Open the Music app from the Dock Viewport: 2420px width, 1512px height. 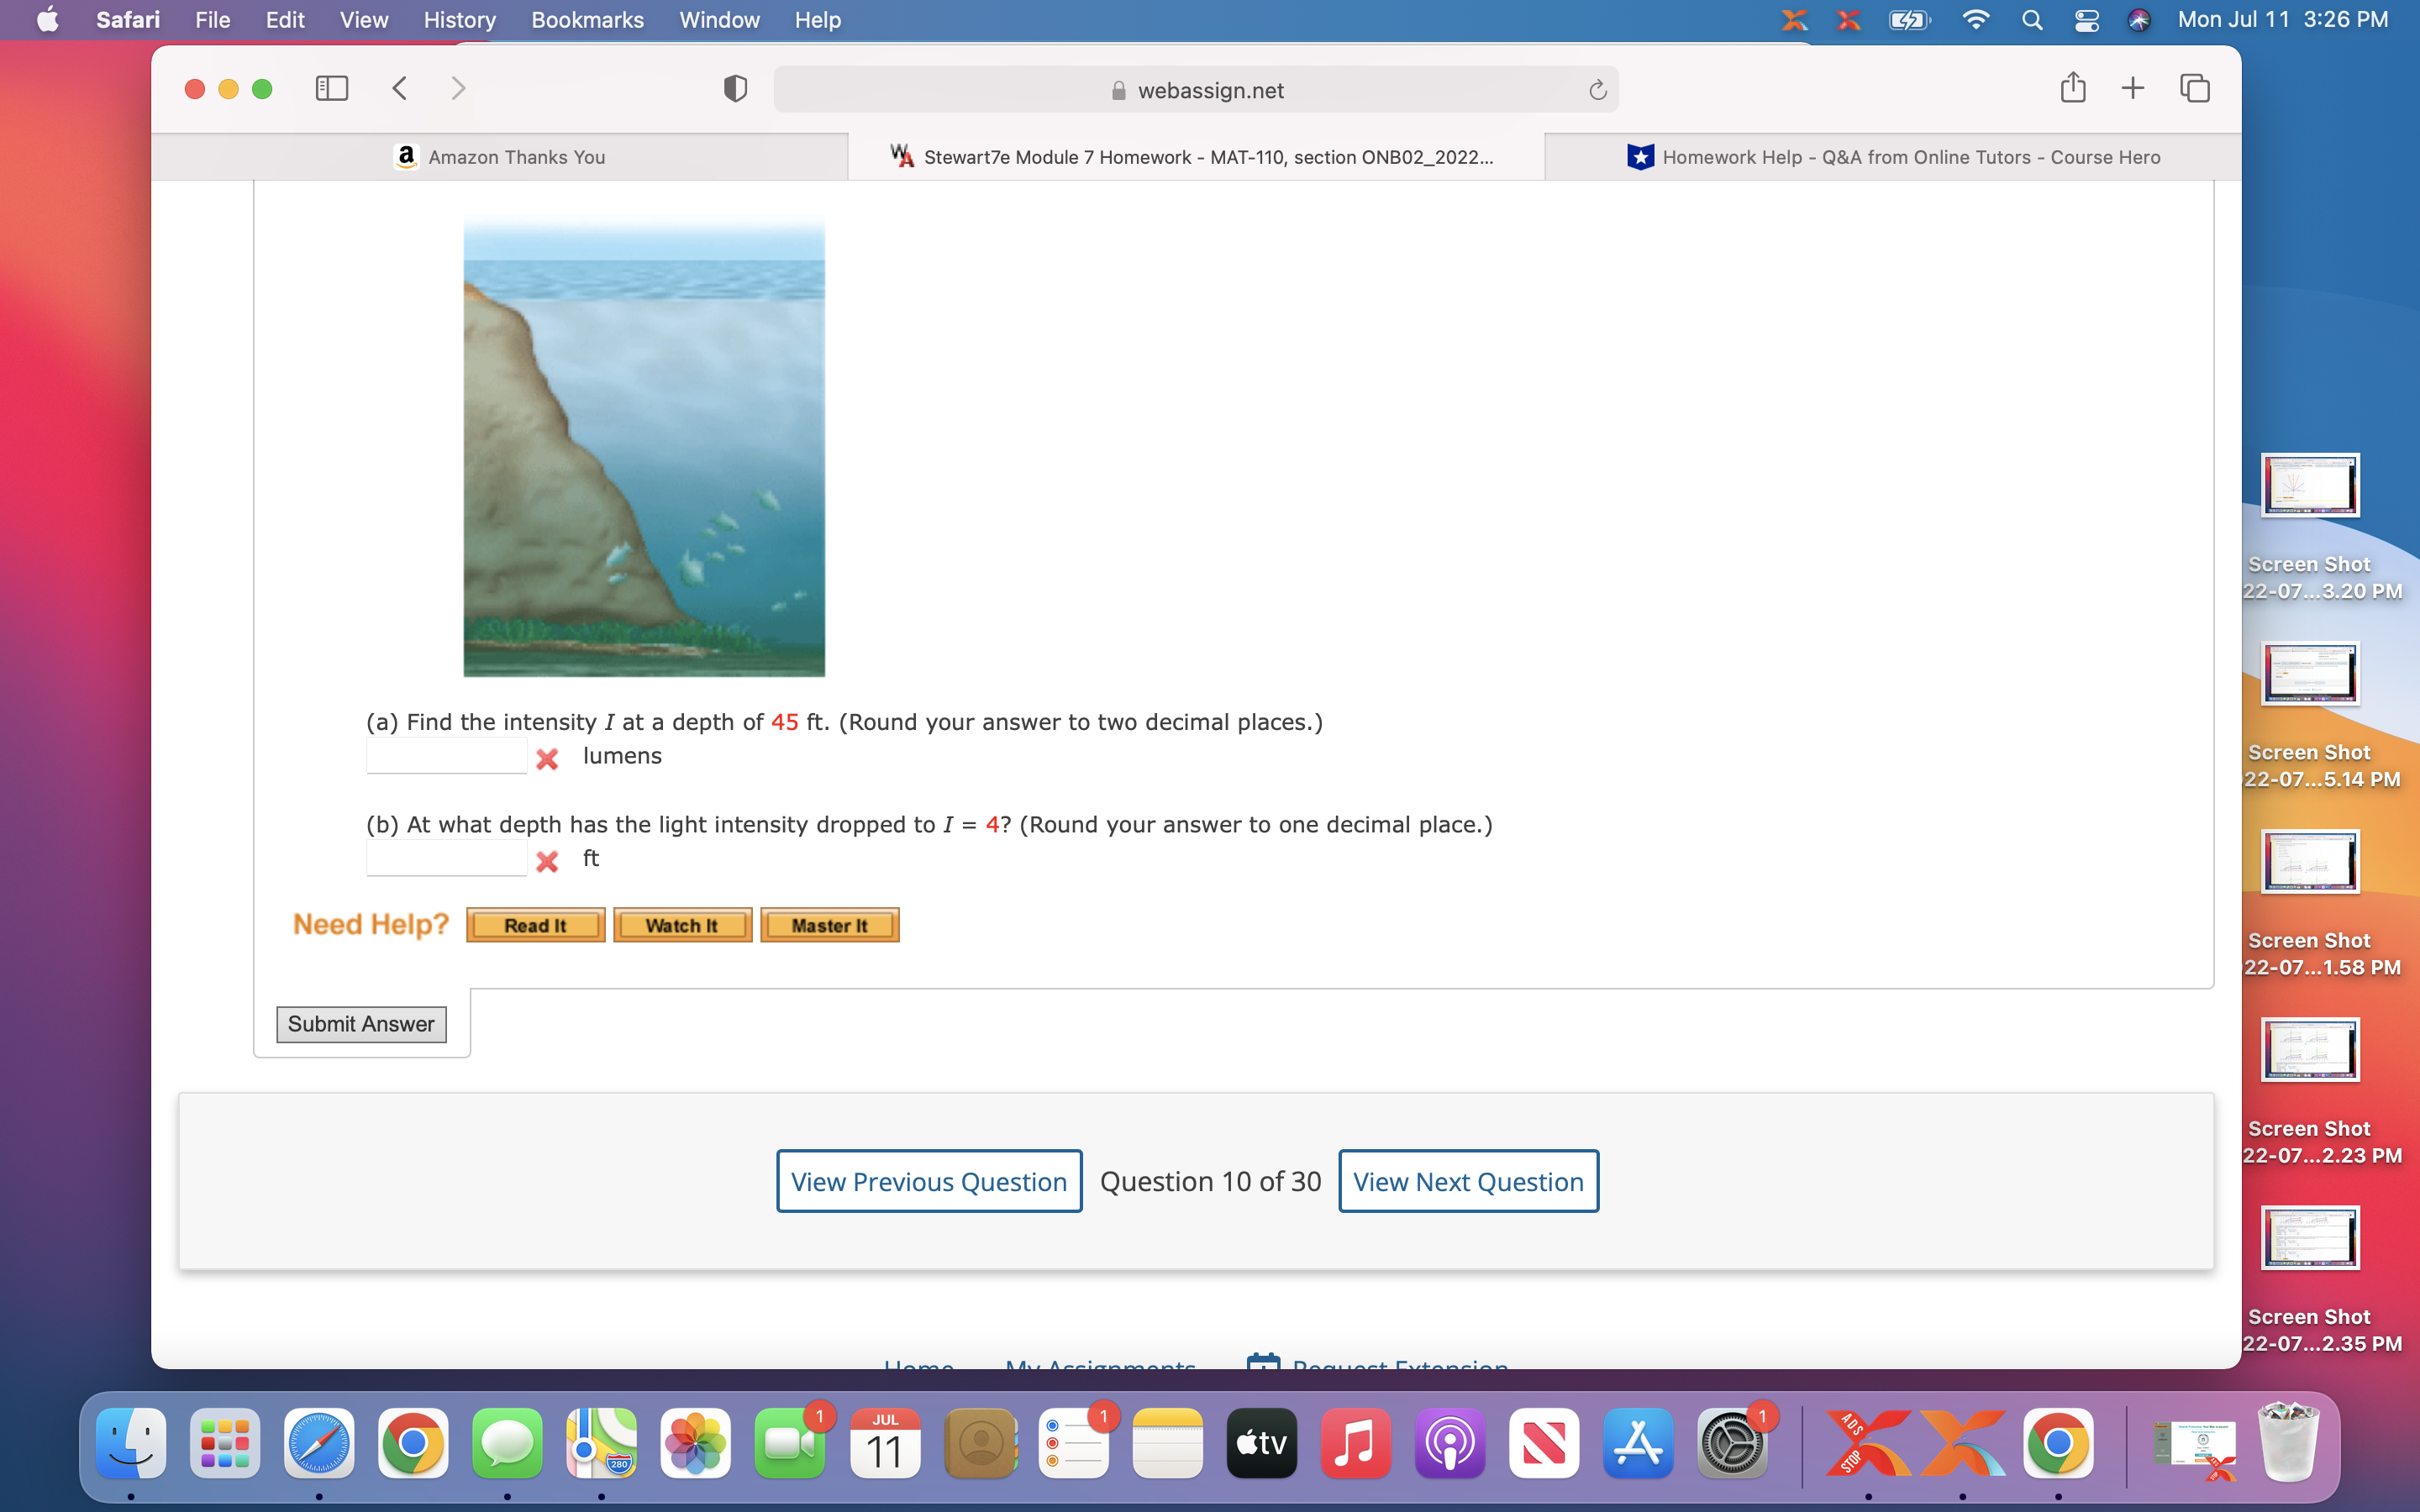coord(1355,1443)
